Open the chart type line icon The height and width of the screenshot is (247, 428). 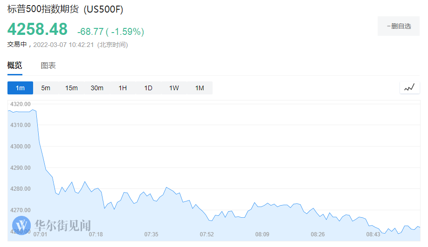(409, 87)
